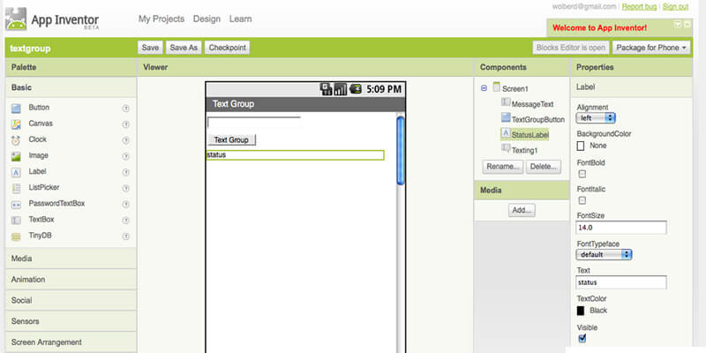Image resolution: width=706 pixels, height=353 pixels.
Task: Select the TinyDB palette icon
Action: click(16, 237)
